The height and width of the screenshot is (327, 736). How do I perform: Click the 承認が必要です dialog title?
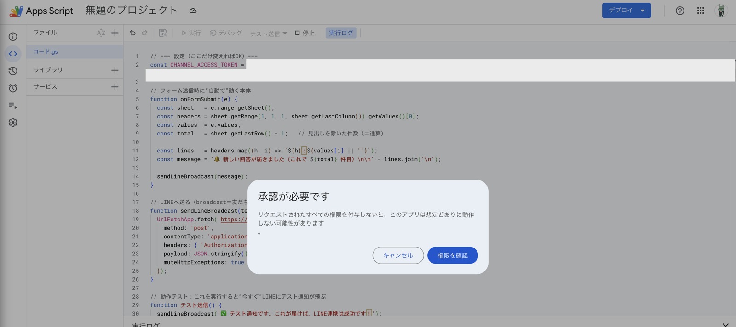[x=294, y=197]
